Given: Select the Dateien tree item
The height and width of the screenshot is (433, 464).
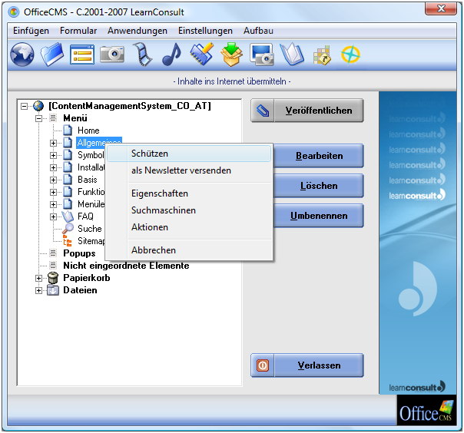Looking at the screenshot, I should [x=80, y=290].
